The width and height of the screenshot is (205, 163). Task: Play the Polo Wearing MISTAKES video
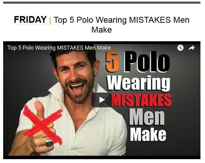pos(101,100)
